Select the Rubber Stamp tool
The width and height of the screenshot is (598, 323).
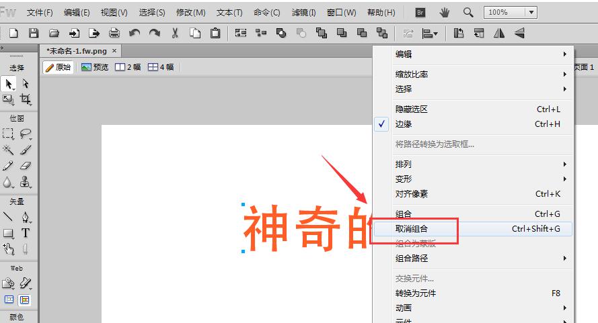[25, 182]
